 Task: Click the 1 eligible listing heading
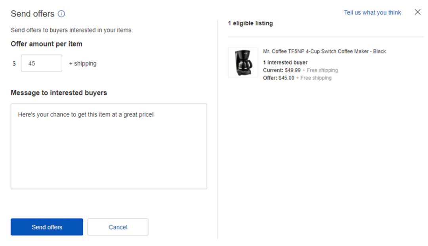tap(250, 23)
